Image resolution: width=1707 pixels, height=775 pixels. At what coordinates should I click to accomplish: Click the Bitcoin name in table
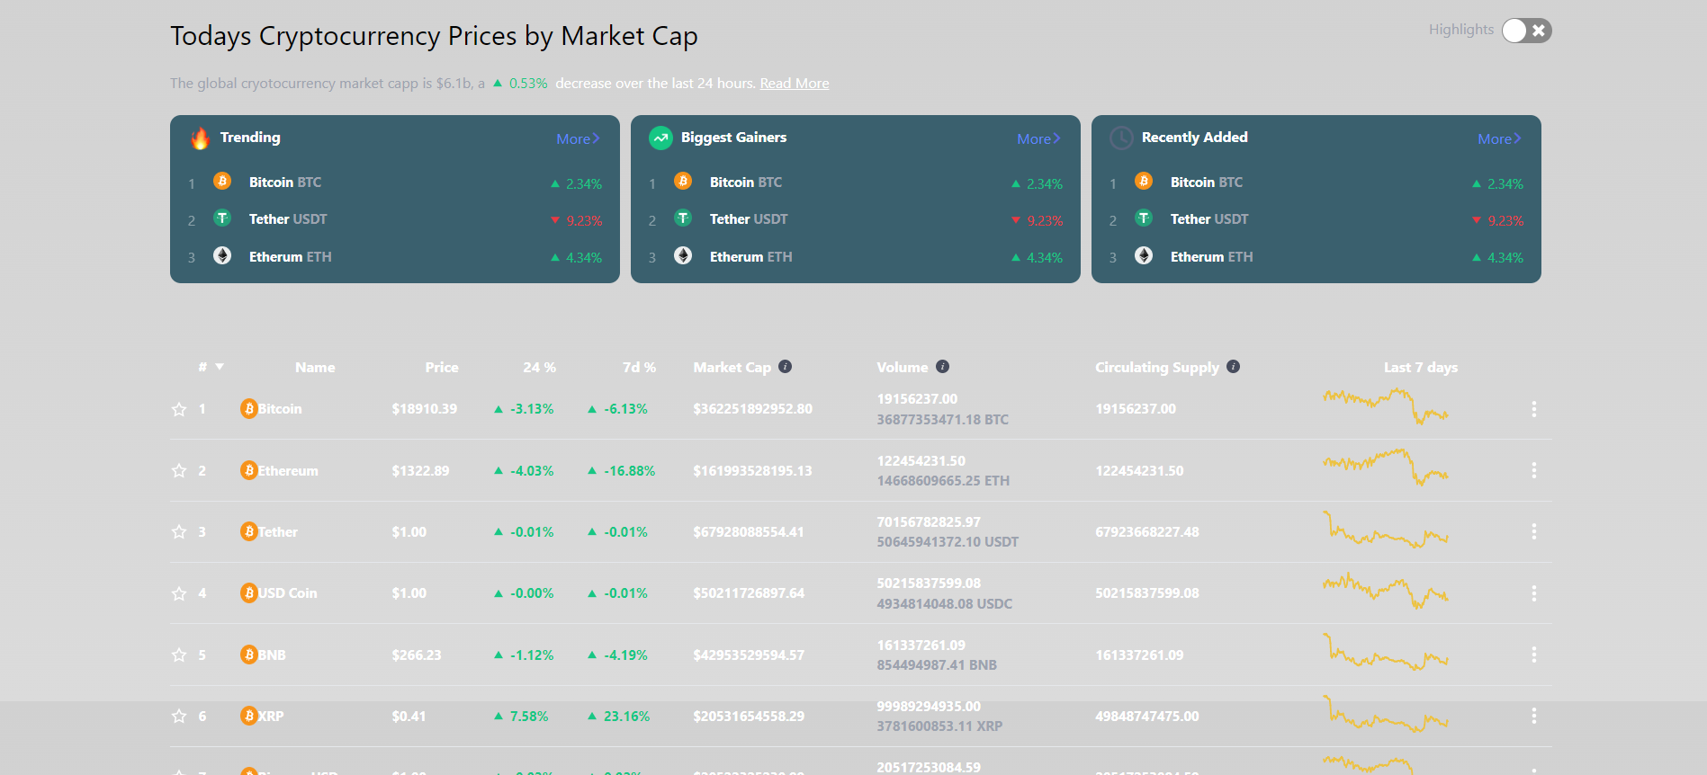coord(280,408)
